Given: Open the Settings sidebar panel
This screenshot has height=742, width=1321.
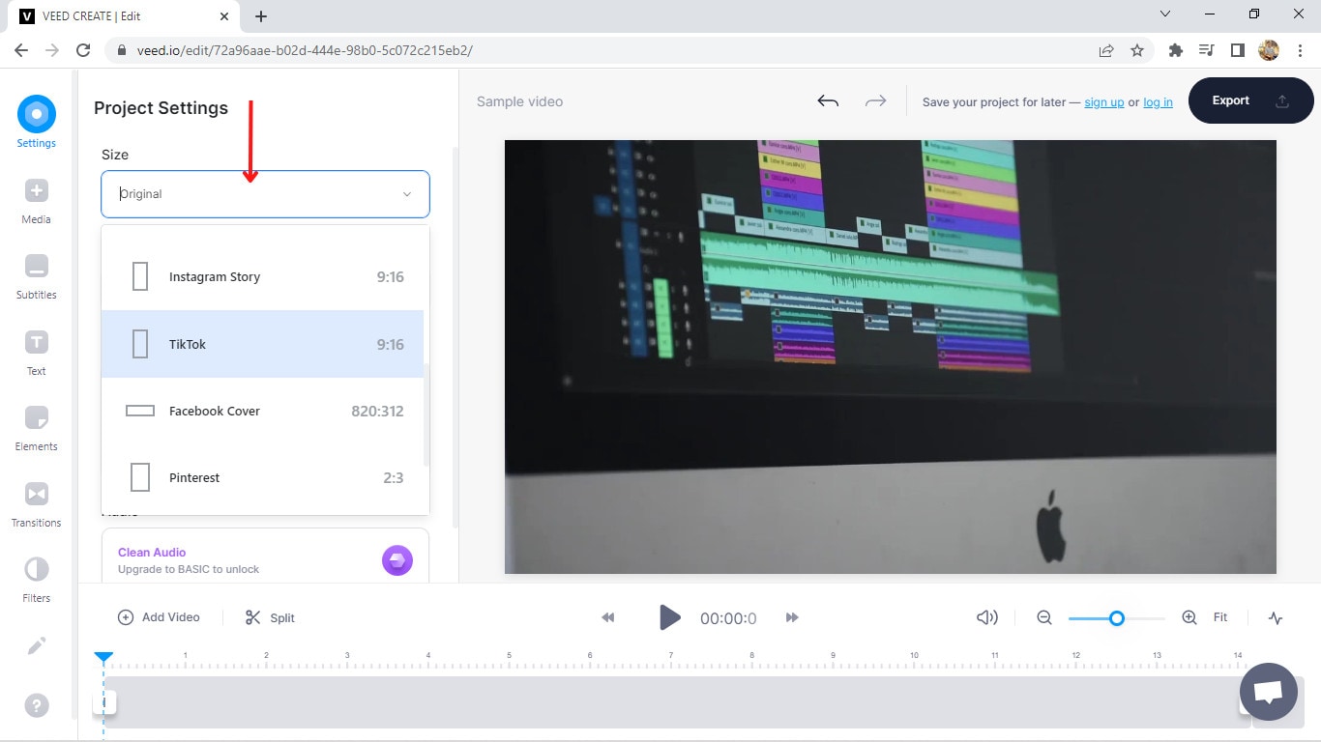Looking at the screenshot, I should pyautogui.click(x=36, y=123).
